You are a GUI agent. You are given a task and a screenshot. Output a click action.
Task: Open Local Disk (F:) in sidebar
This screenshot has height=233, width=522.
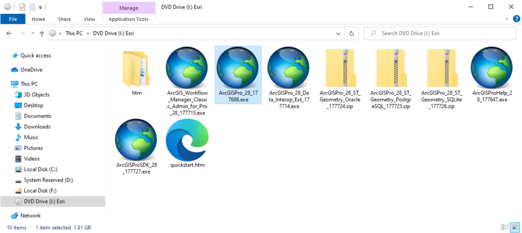pos(40,191)
